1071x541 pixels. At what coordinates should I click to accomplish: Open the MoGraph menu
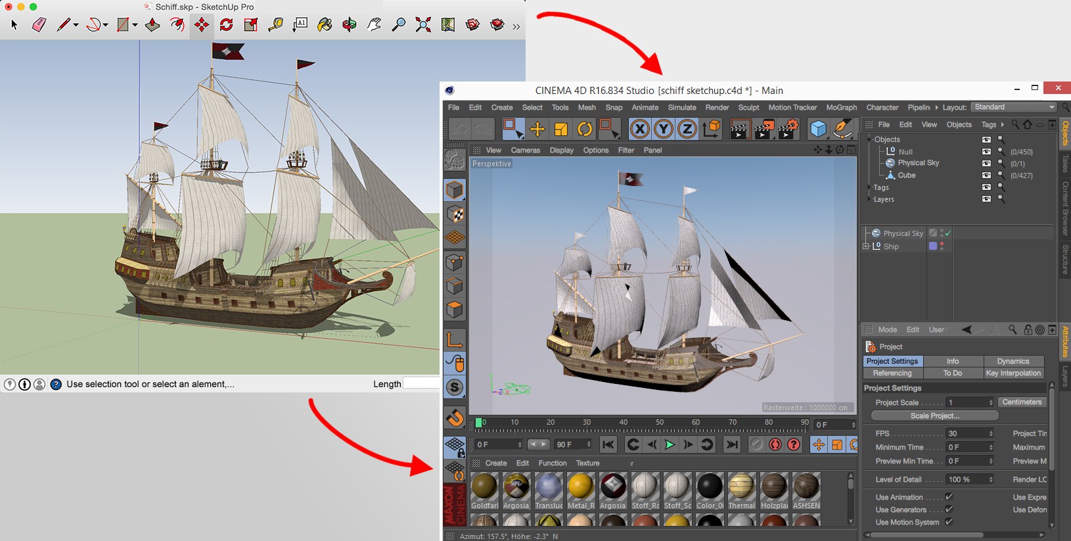[842, 108]
